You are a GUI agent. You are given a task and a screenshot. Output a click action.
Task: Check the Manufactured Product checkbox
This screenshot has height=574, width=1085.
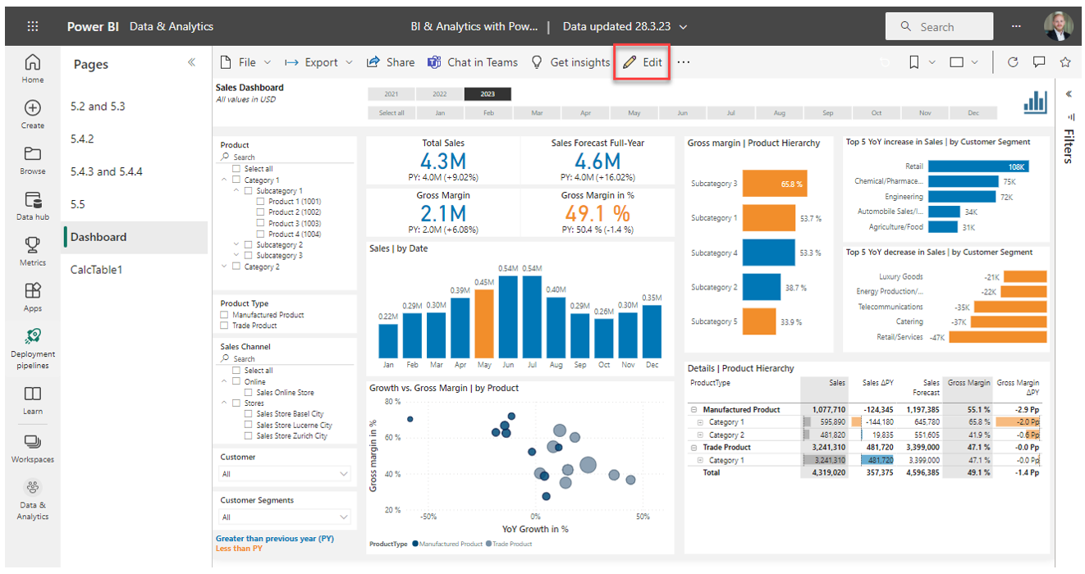click(225, 315)
